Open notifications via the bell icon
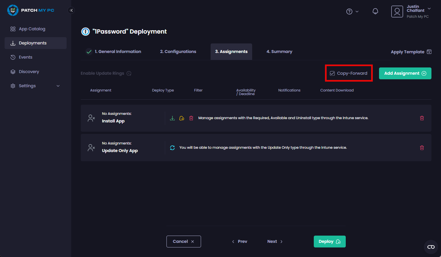Screen dimensions: 441x257 375,11
